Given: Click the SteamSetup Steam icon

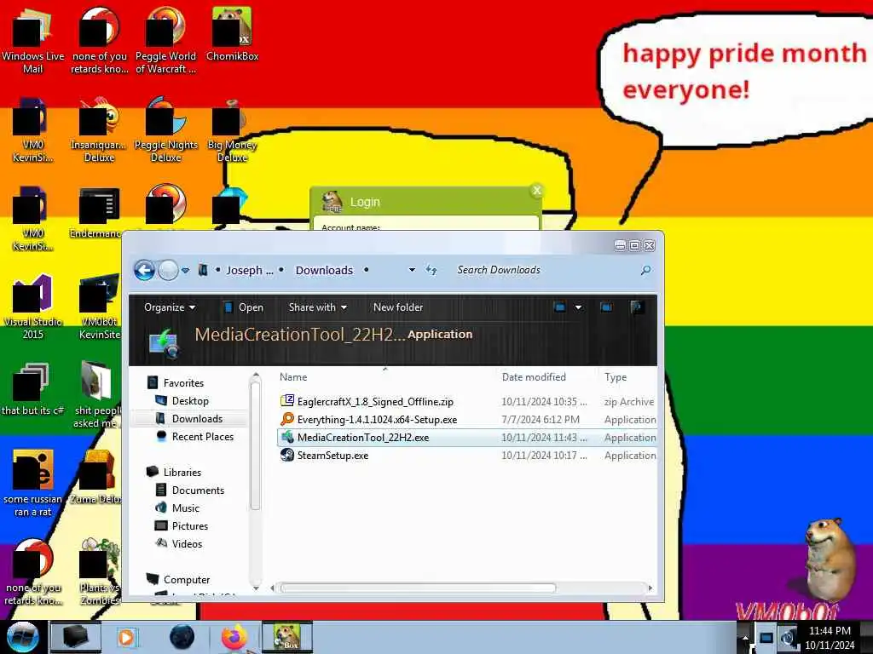Looking at the screenshot, I should [287, 455].
